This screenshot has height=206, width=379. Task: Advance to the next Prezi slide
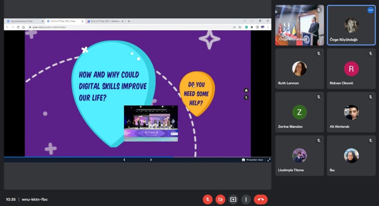(x=151, y=160)
